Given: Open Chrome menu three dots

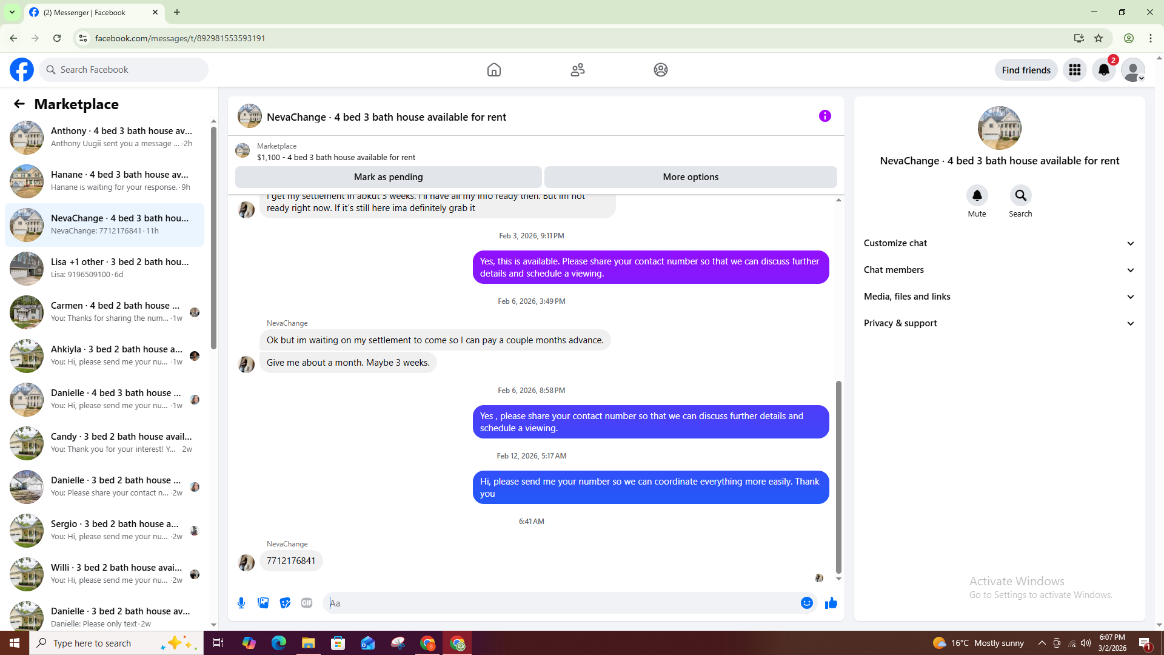Looking at the screenshot, I should [1151, 38].
